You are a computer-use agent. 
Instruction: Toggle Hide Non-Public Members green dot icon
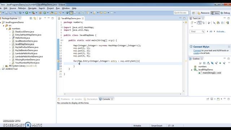[x=220, y=63]
